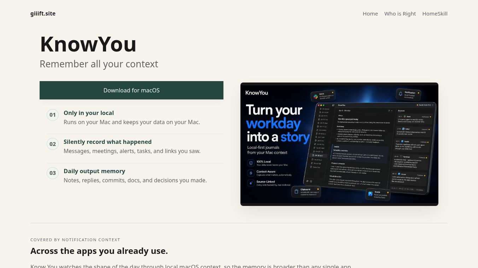Open the KnowYou promo screenshot image
478x268 pixels.
coord(339,144)
